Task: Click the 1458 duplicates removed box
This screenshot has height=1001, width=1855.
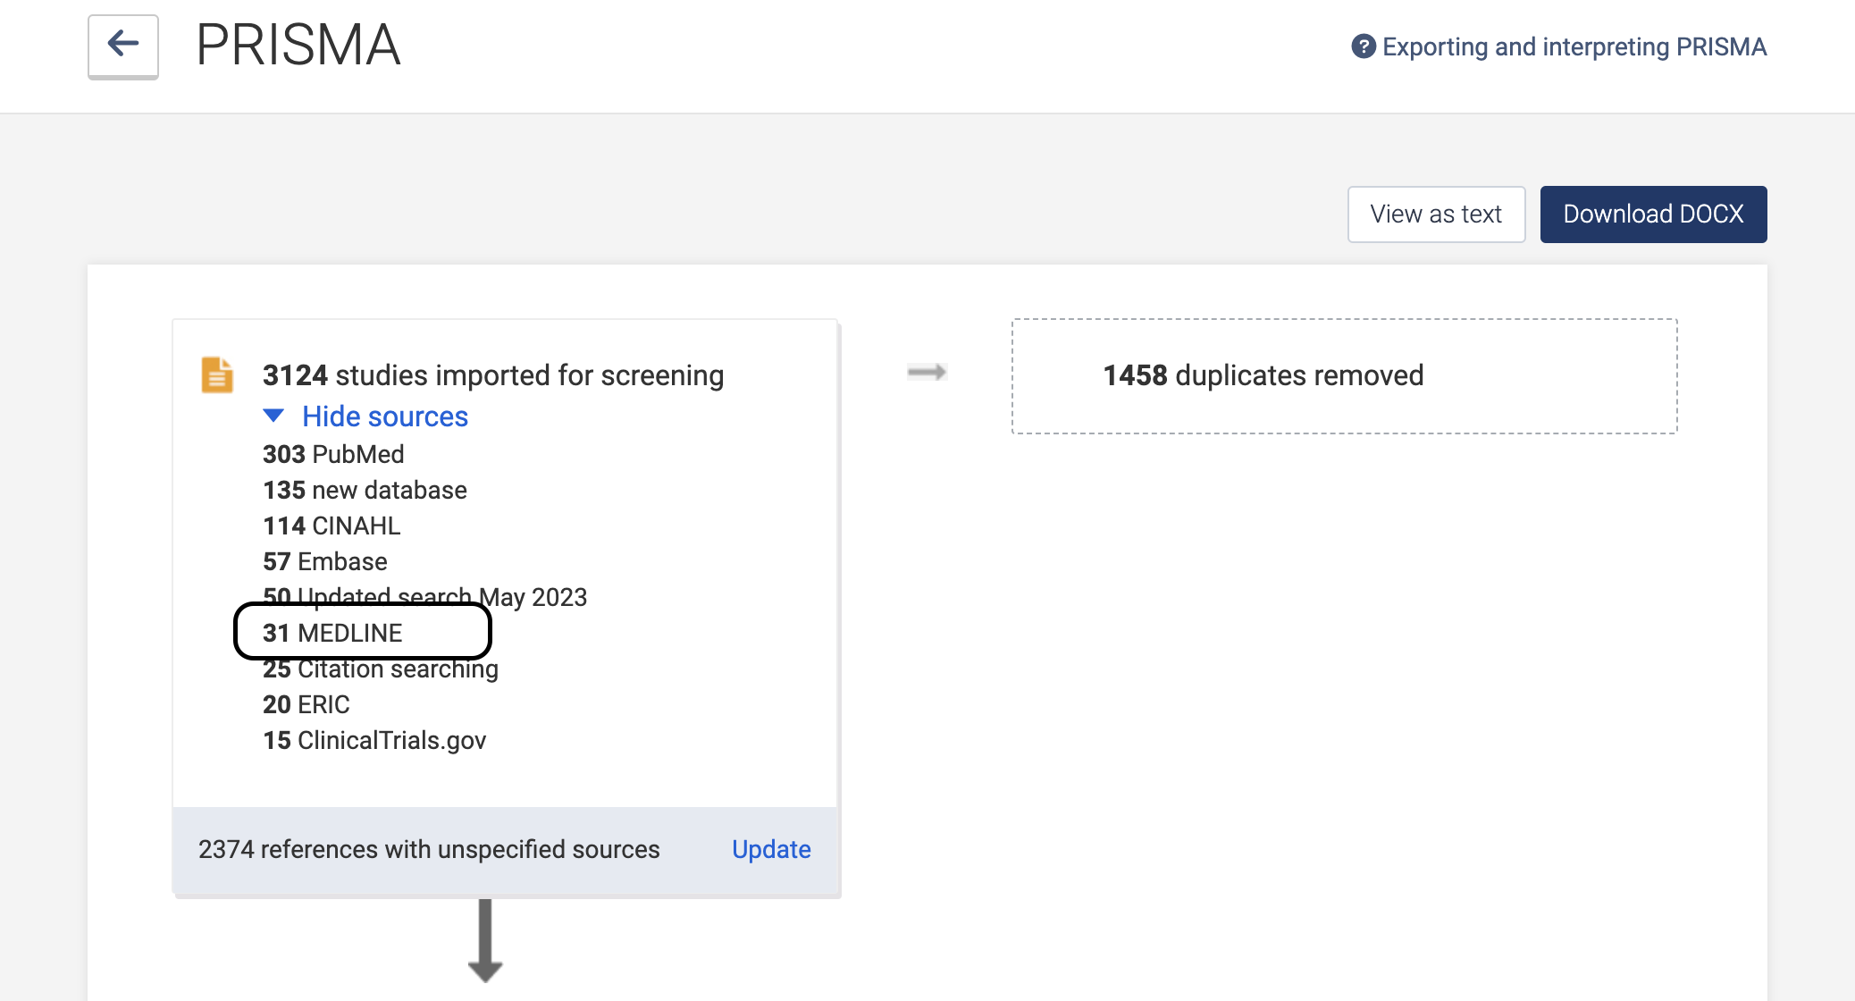Action: click(1343, 375)
